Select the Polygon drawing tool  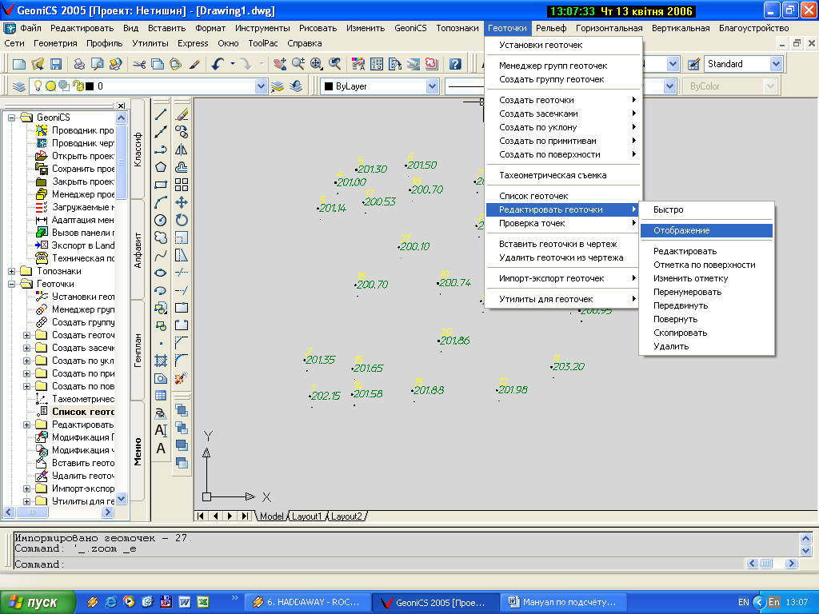pos(161,166)
